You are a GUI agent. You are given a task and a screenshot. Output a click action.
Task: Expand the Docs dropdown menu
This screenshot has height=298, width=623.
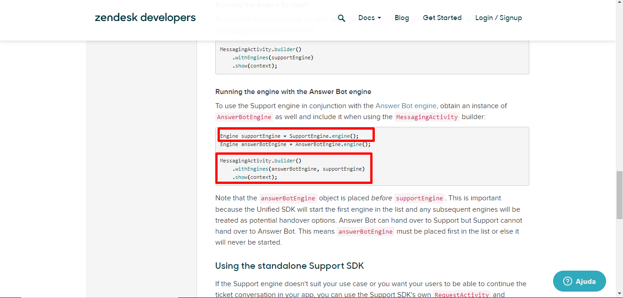coord(370,18)
